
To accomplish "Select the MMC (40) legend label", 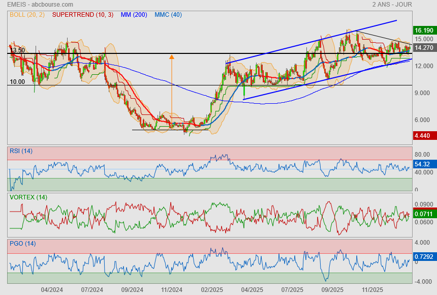I will pos(168,15).
